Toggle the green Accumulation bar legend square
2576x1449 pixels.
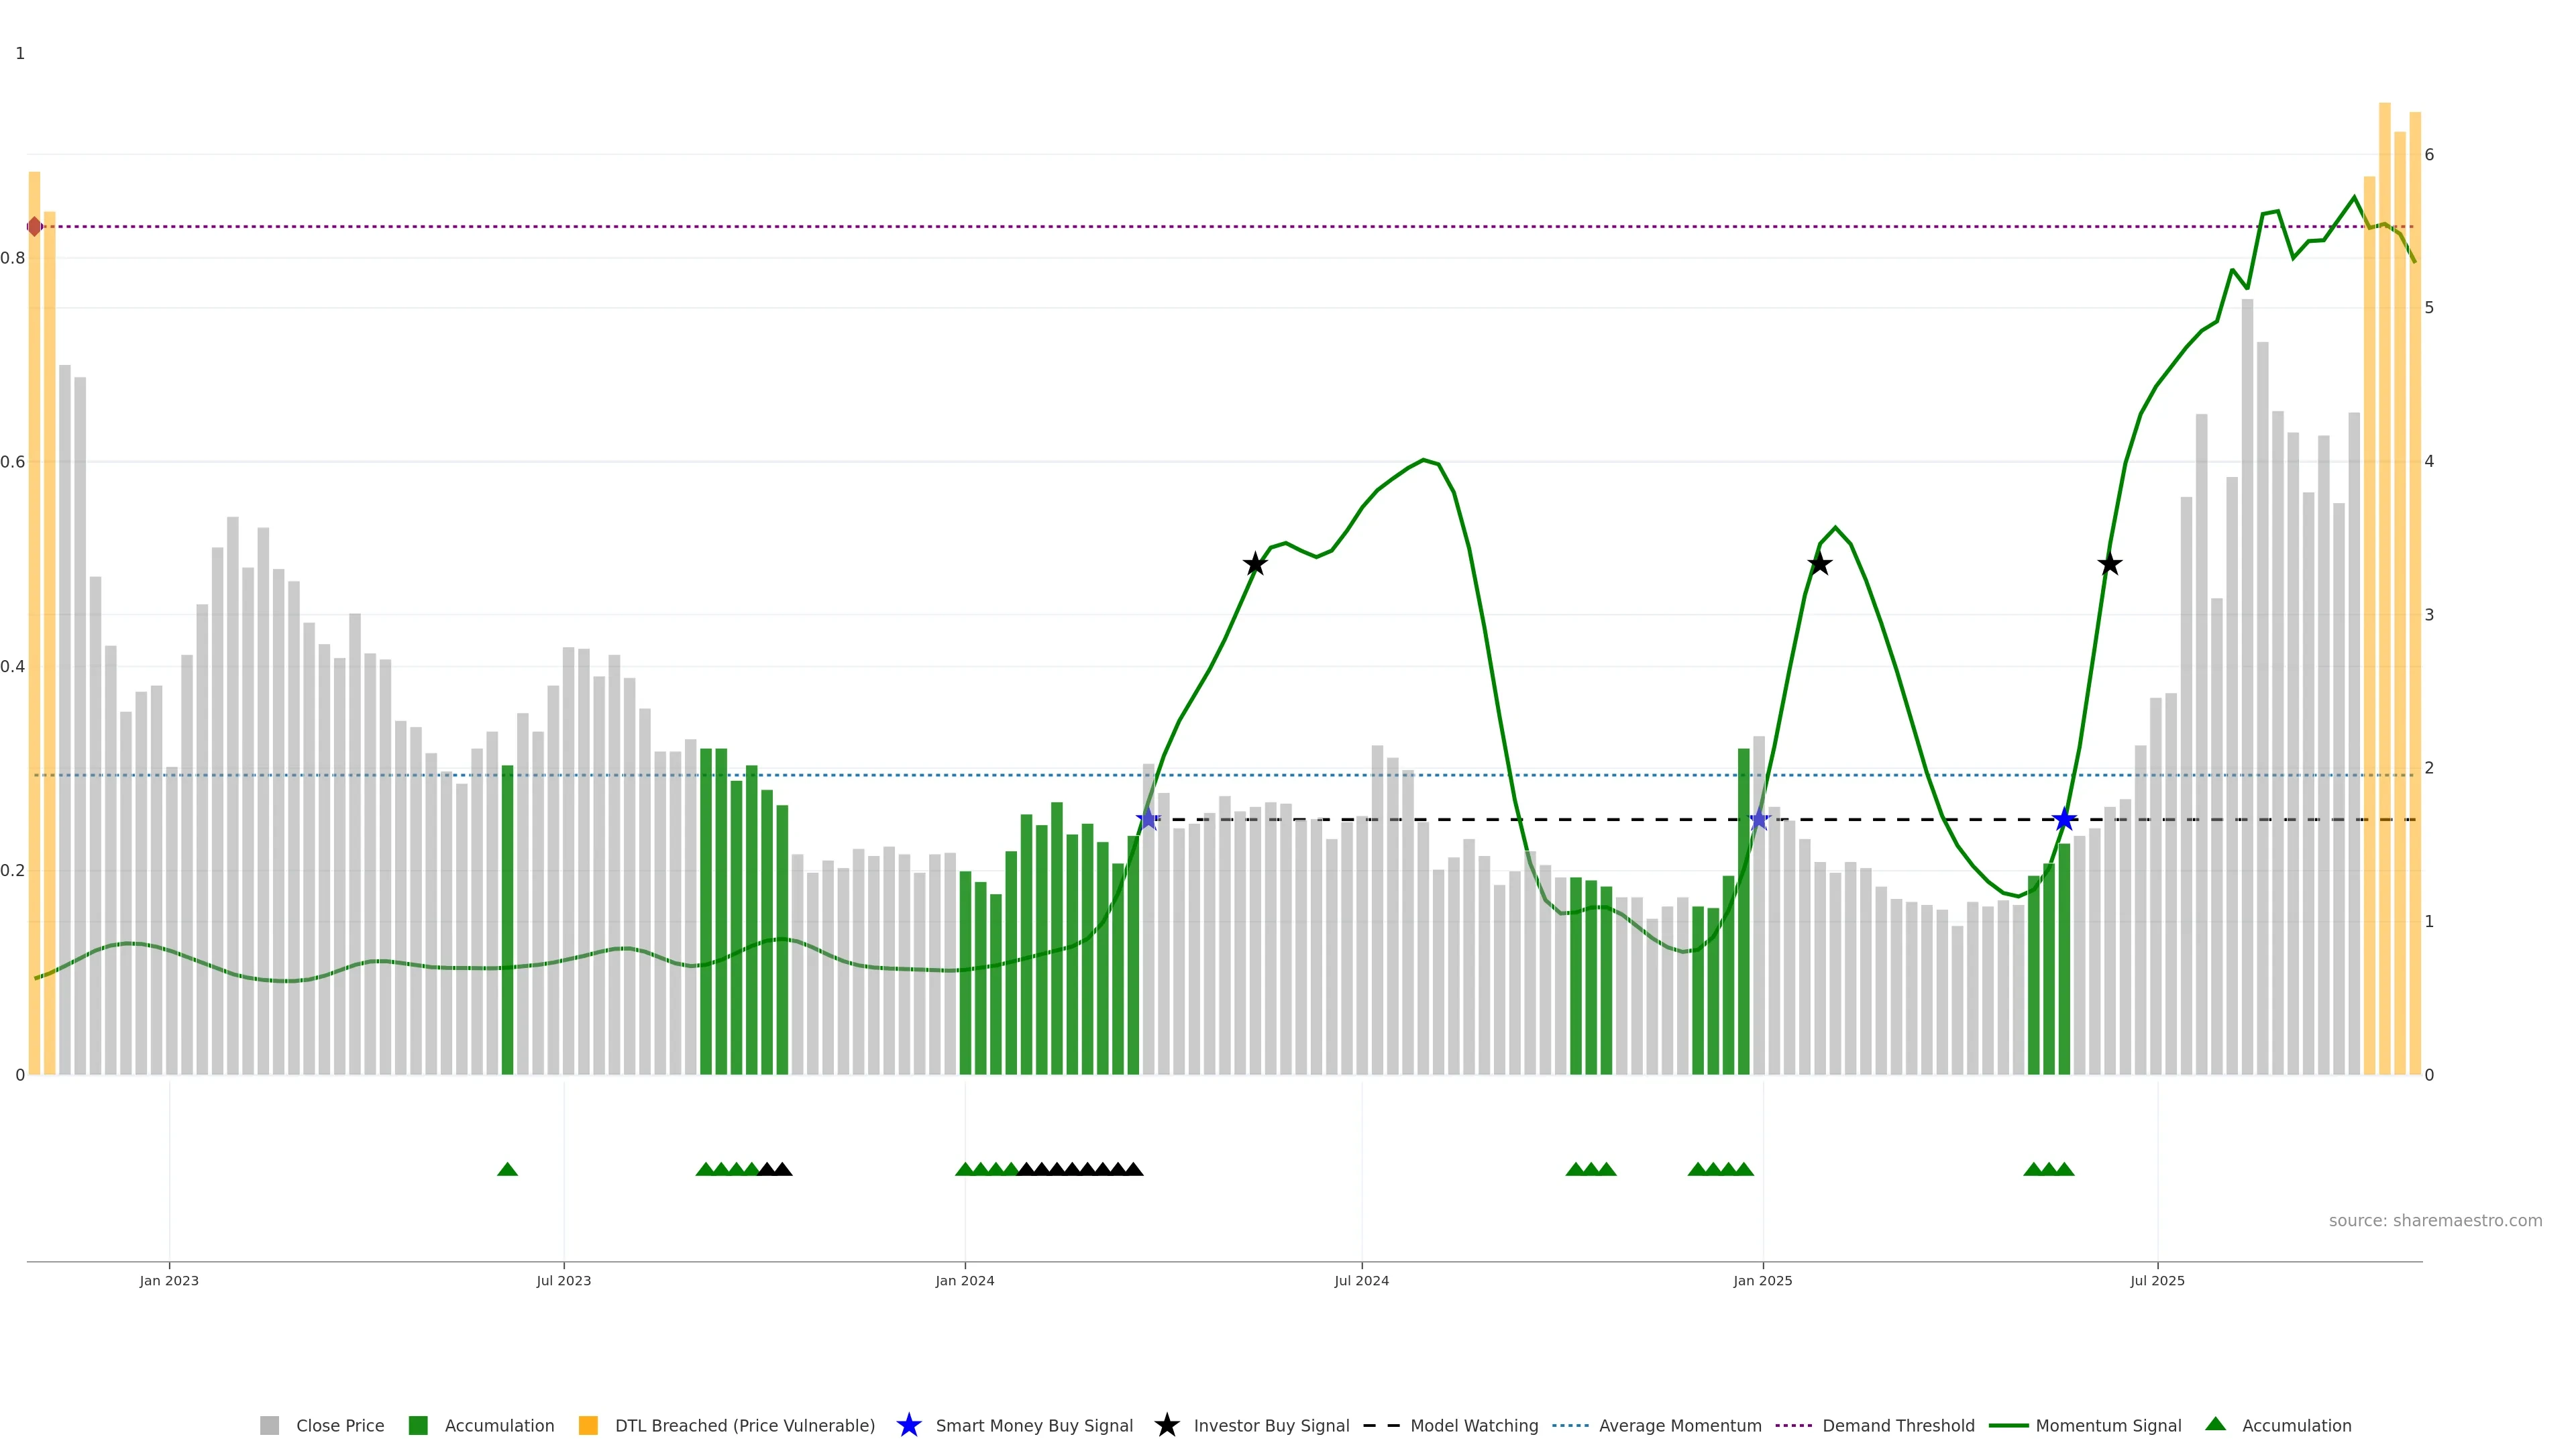(x=418, y=1426)
